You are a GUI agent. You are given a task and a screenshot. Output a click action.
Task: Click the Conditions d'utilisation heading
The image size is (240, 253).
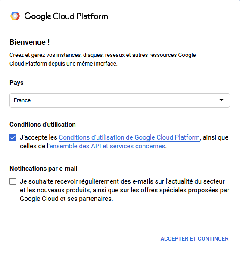click(43, 125)
